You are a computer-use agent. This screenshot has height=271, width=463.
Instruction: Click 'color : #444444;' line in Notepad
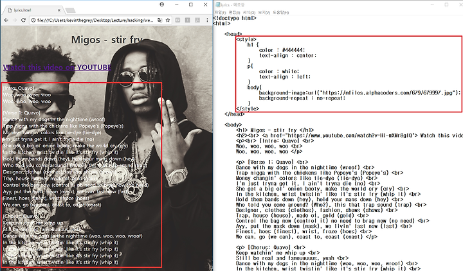[282, 50]
